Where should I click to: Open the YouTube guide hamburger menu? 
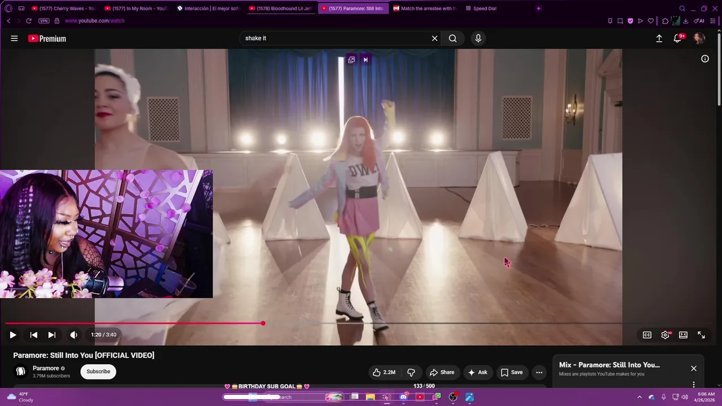tap(14, 38)
